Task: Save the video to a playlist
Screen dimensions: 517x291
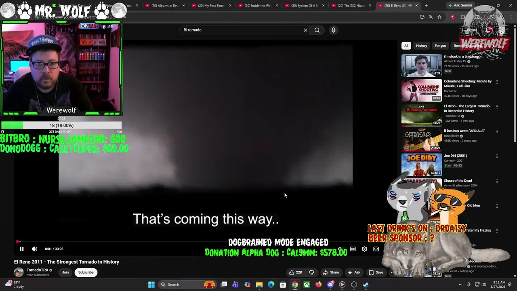Action: pyautogui.click(x=376, y=272)
